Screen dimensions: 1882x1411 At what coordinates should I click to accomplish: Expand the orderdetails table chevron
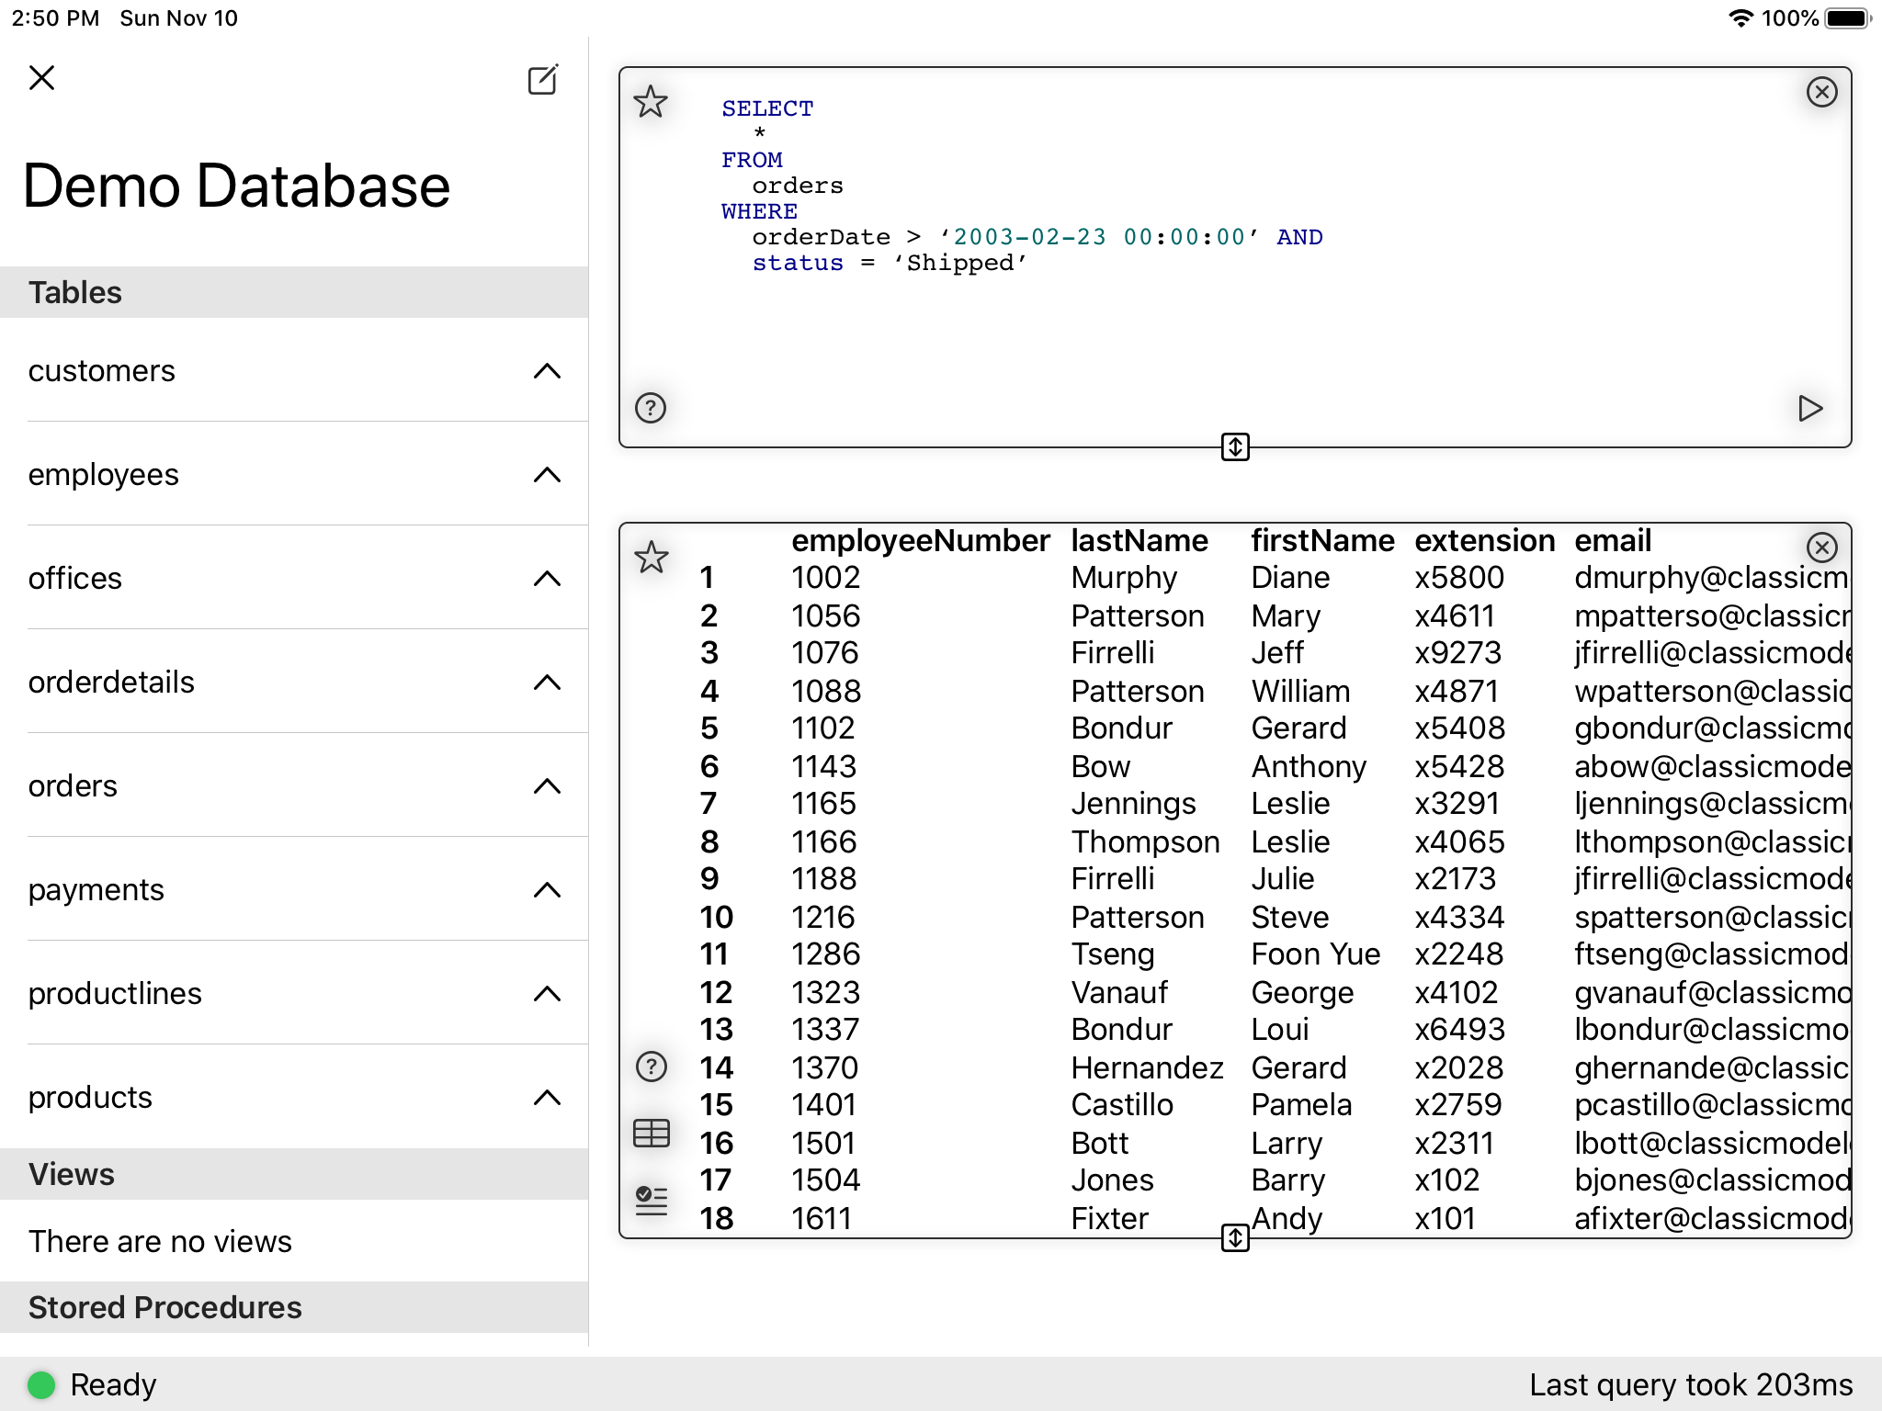pyautogui.click(x=547, y=683)
